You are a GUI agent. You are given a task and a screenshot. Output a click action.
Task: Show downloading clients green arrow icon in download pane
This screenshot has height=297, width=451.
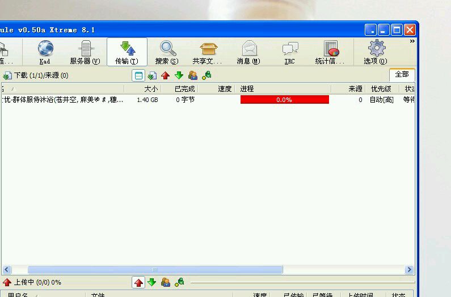[179, 75]
